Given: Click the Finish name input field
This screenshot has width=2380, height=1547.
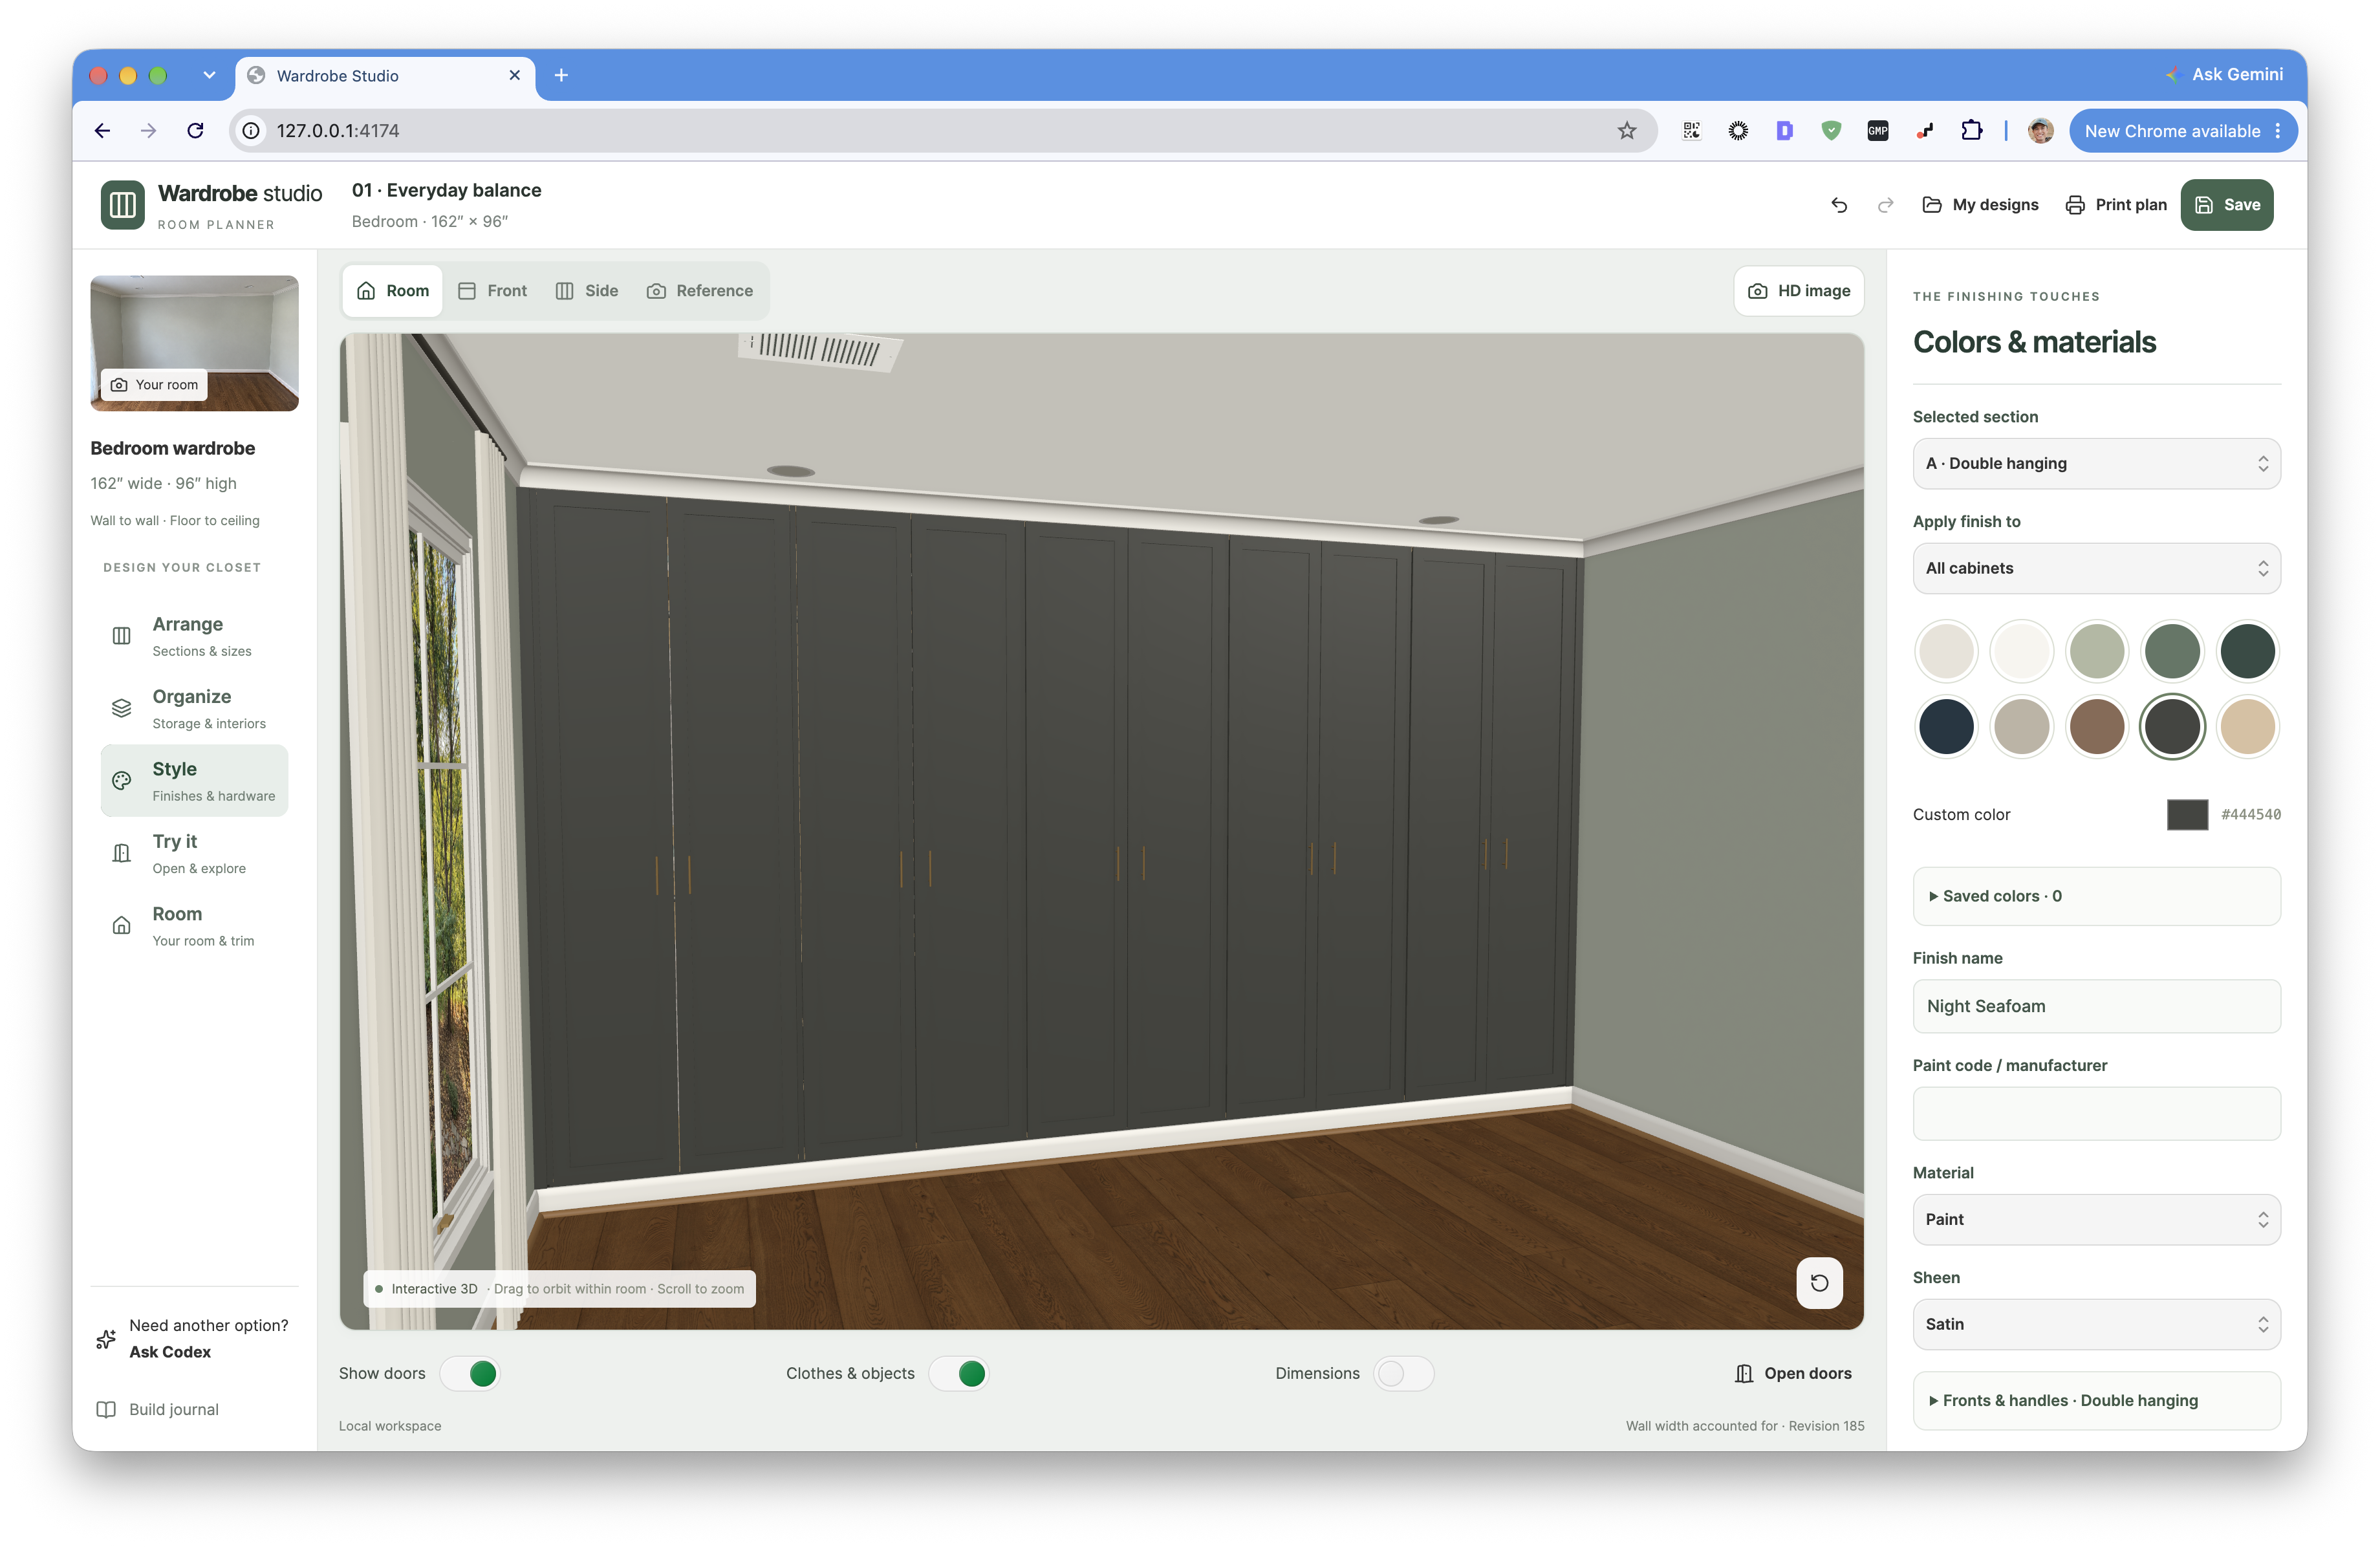Looking at the screenshot, I should 2096,1007.
